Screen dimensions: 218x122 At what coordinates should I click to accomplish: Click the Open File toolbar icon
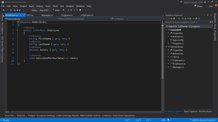[15, 10]
